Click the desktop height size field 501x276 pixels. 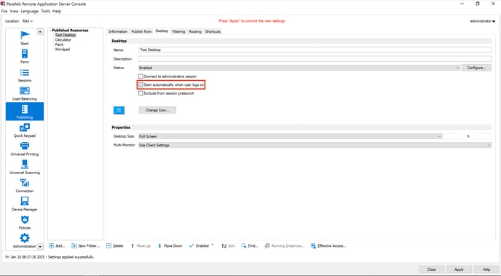click(x=483, y=136)
